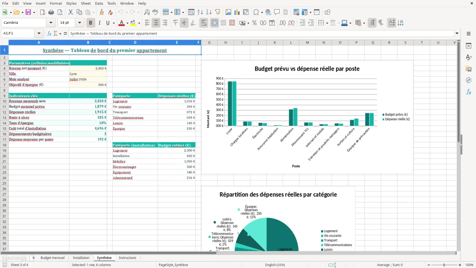
Task: Switch to the Instructions sheet tab
Action: pyautogui.click(x=127, y=258)
